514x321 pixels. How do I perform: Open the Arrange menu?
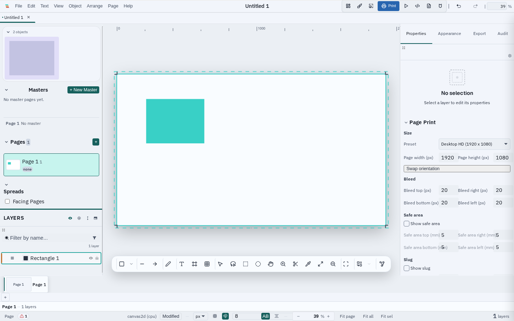click(x=95, y=6)
